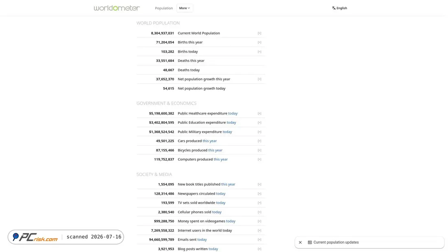The image size is (448, 252).
Task: Toggle 'today' link on Public Military expenditure
Action: pos(227,132)
